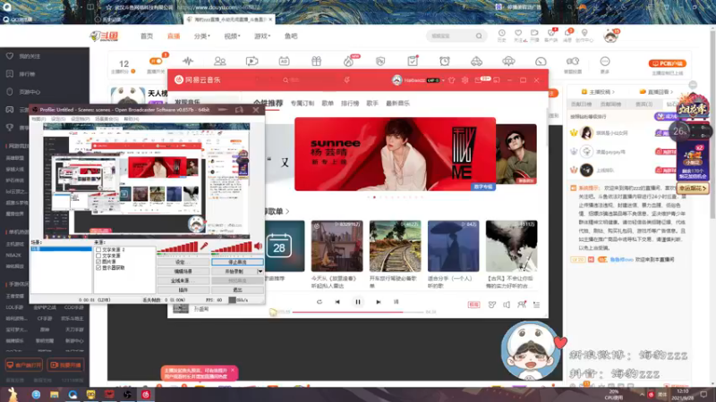Open the railway track playlist cover

[395, 247]
